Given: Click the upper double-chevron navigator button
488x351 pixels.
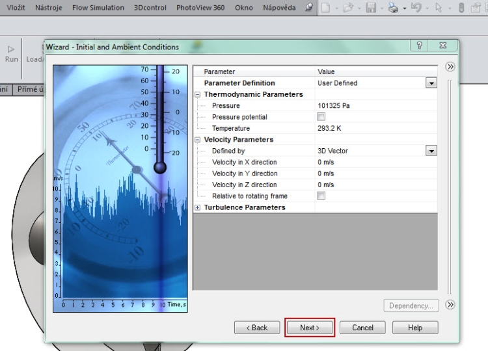Looking at the screenshot, I should (x=450, y=66).
